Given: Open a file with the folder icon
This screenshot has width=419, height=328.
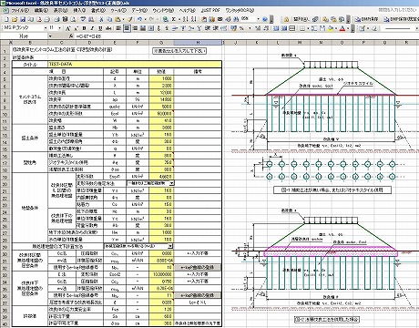Looking at the screenshot, I should pyautogui.click(x=15, y=19).
